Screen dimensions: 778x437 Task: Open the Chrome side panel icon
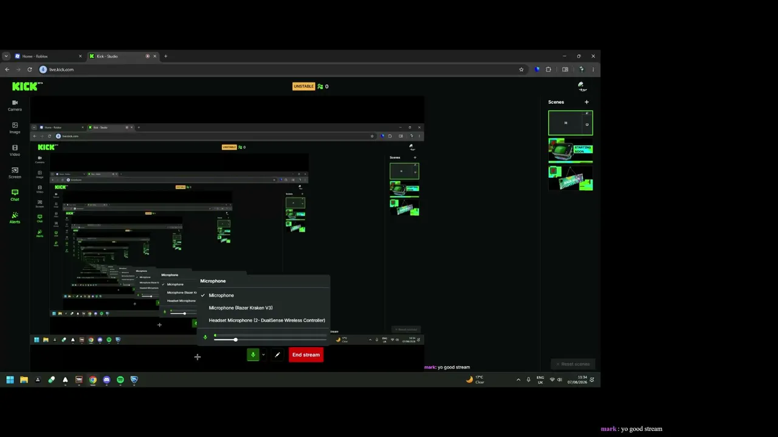click(565, 69)
